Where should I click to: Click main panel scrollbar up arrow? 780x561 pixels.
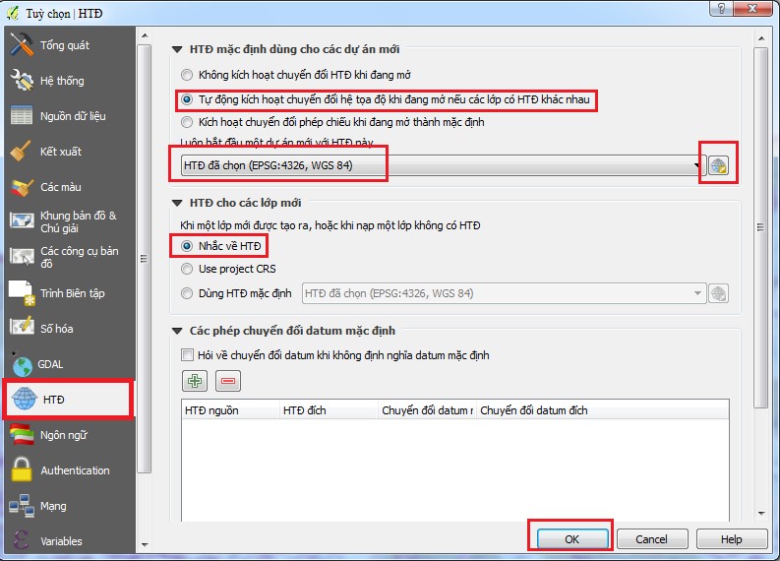761,37
